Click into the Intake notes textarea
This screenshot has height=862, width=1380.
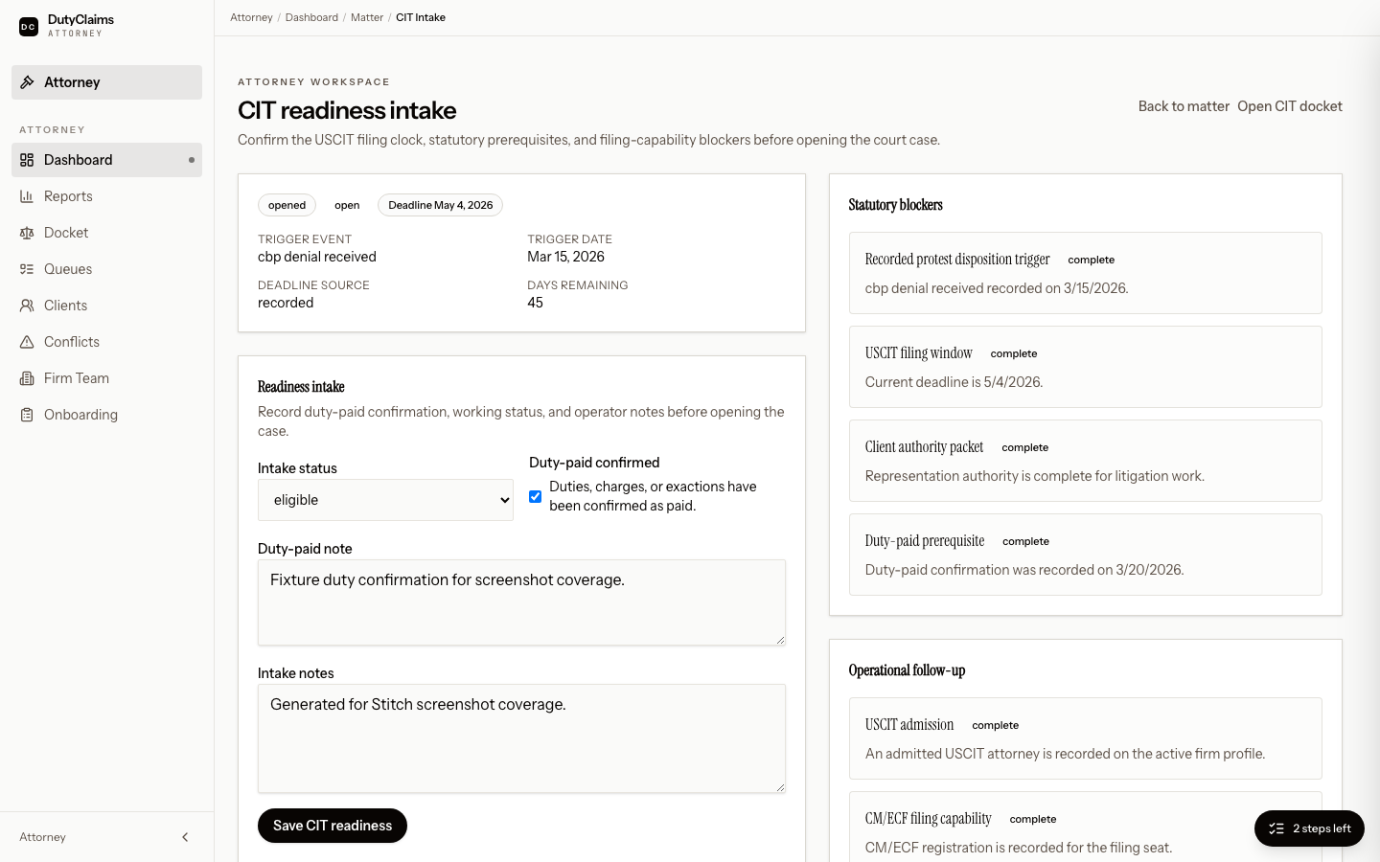521,738
